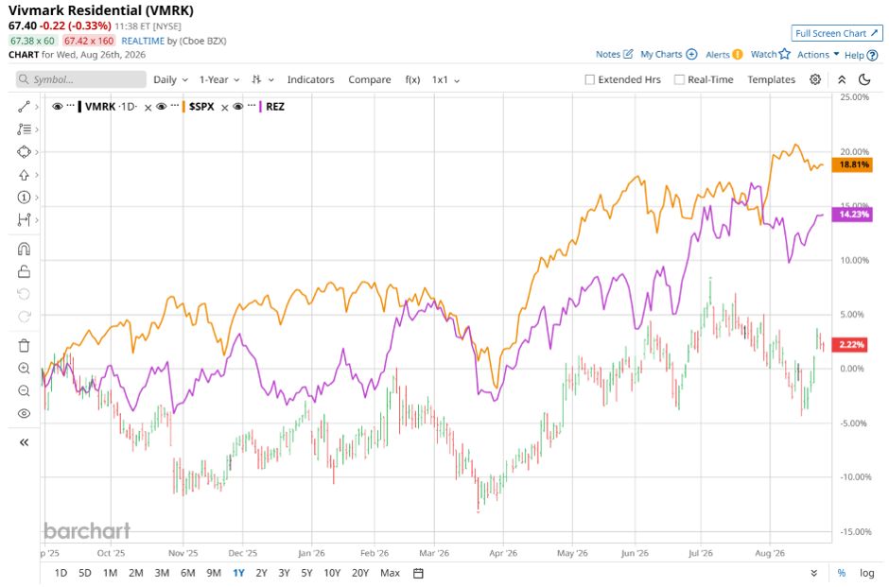Click the purple REZ color bar
The height and width of the screenshot is (587, 889).
coord(260,107)
